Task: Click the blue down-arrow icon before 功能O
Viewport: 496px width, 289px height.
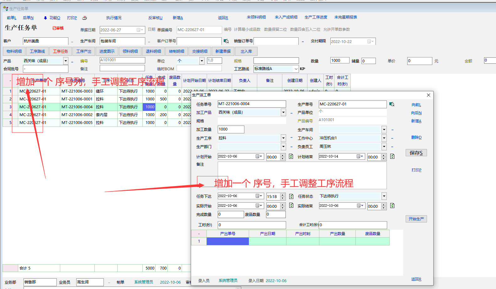Action: [x=45, y=18]
